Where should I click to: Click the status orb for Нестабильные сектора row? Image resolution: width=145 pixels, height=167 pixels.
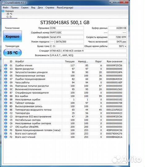pos(6,120)
